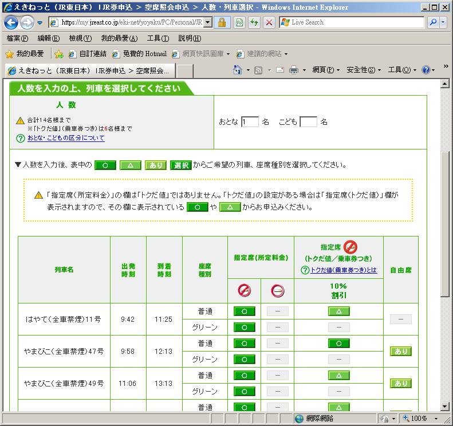The height and width of the screenshot is (426, 453).
Task: Select やまびこ49号 普通 non-smoking reserved seat
Action: (245, 376)
